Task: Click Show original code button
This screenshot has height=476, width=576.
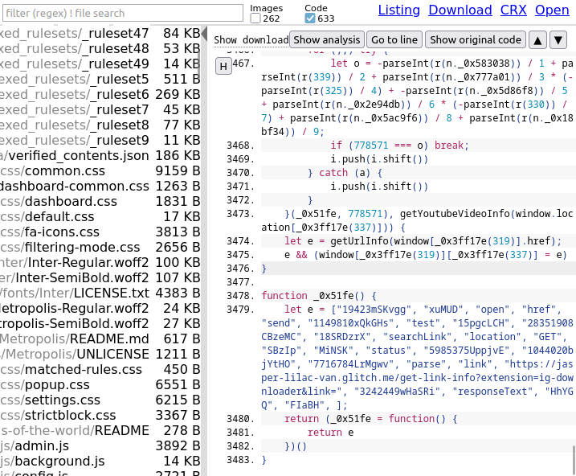Action: click(476, 39)
